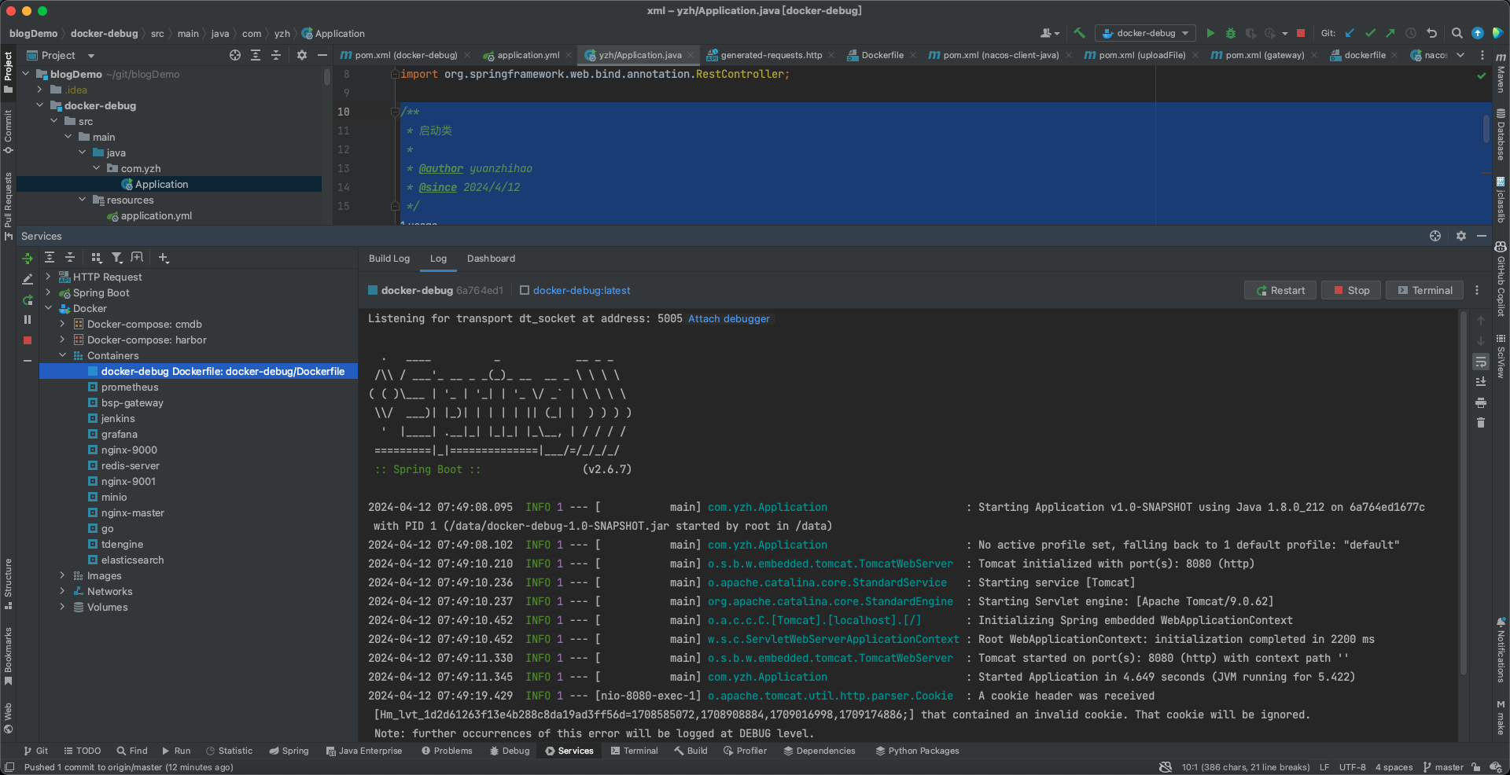Select the redis-server container

click(130, 466)
